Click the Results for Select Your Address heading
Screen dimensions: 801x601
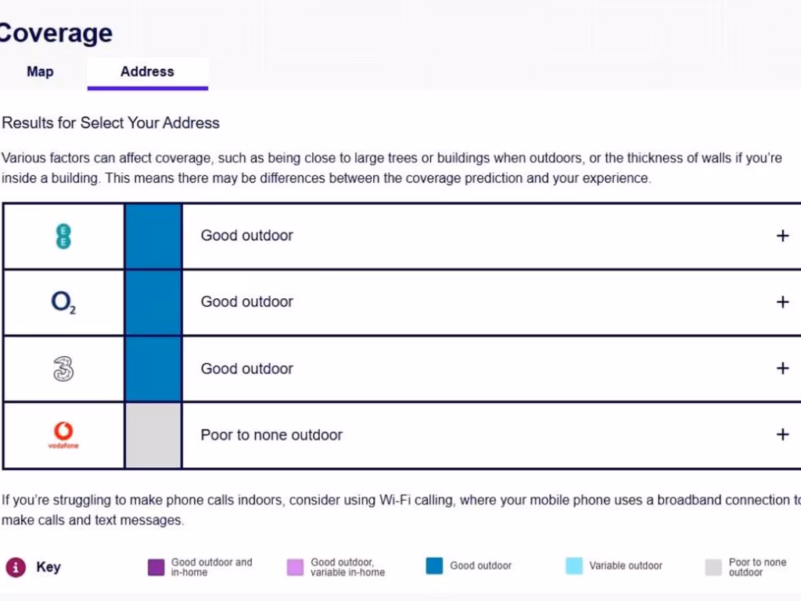[111, 123]
